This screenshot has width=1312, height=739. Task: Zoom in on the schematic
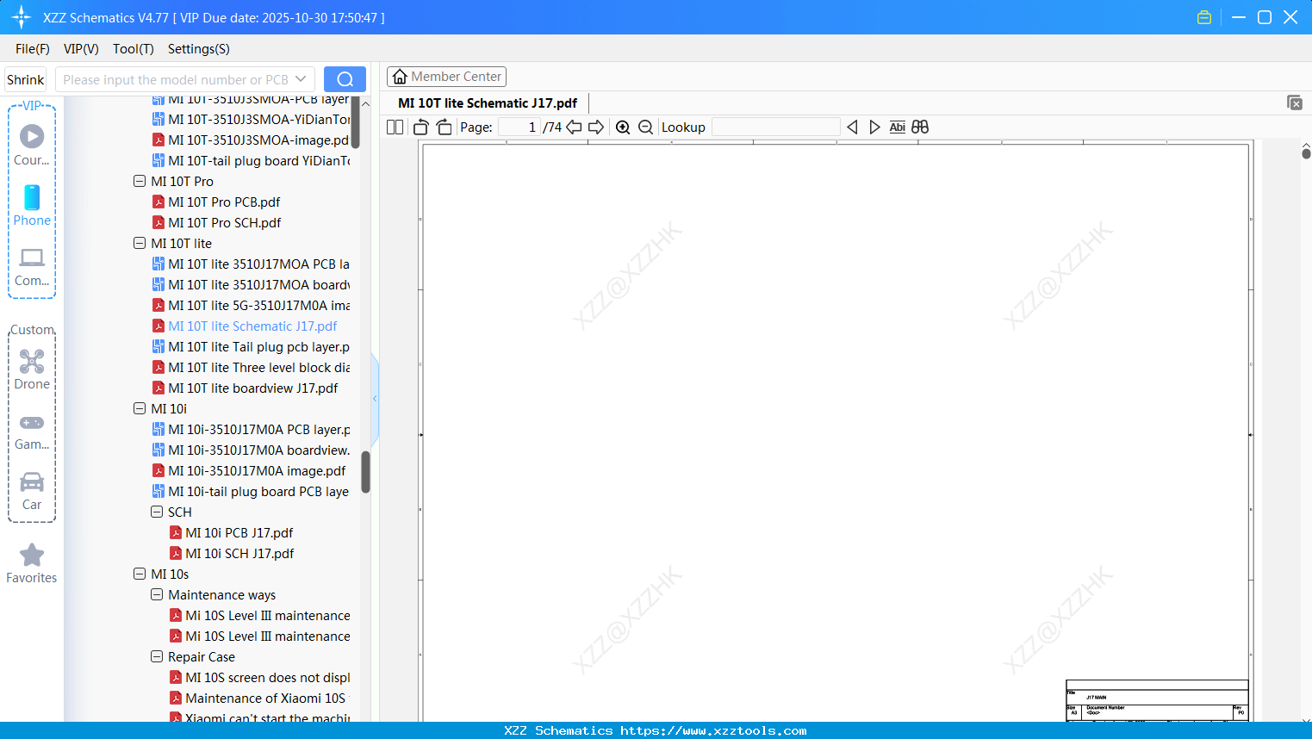[x=623, y=127]
